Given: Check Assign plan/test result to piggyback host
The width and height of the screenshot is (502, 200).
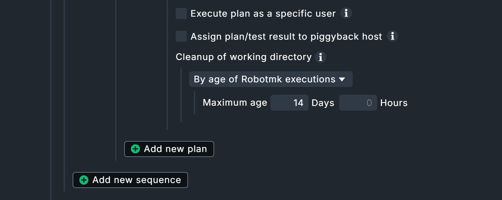Looking at the screenshot, I should click(181, 36).
